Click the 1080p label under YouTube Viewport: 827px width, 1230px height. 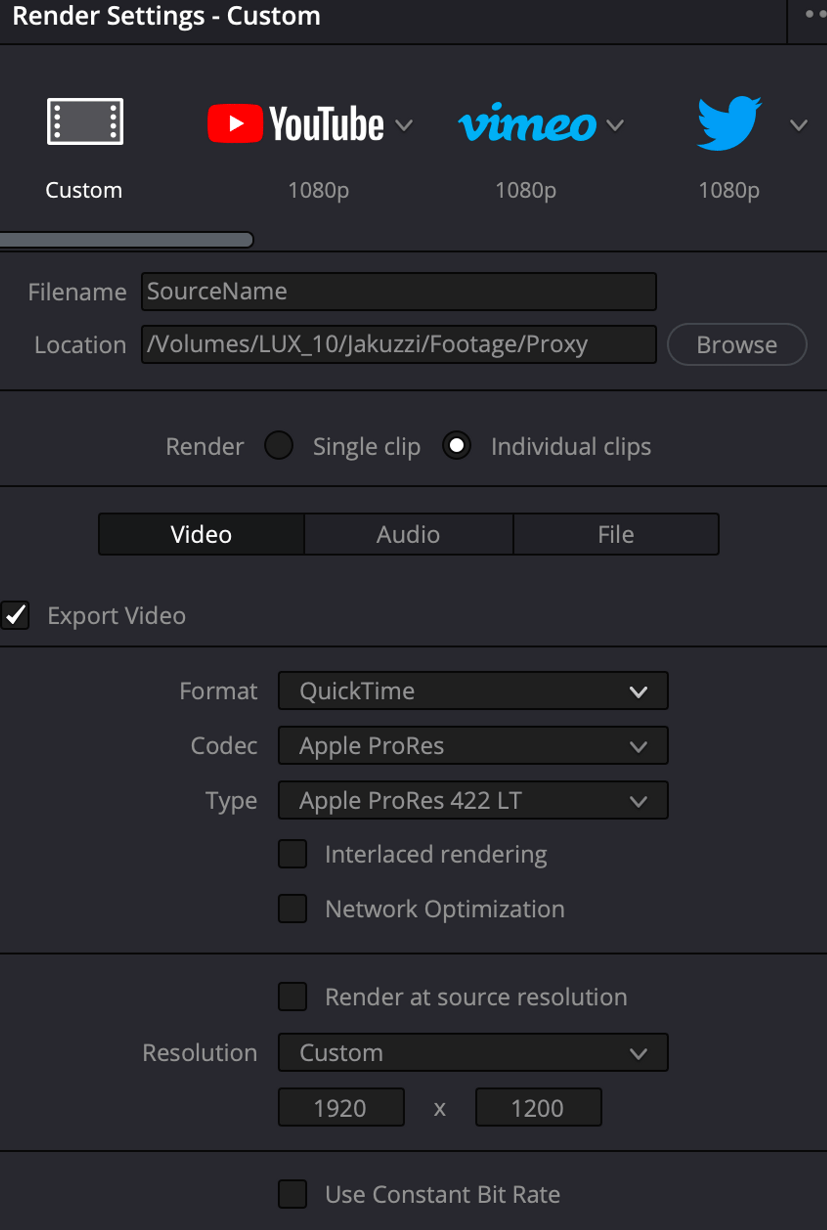click(319, 190)
